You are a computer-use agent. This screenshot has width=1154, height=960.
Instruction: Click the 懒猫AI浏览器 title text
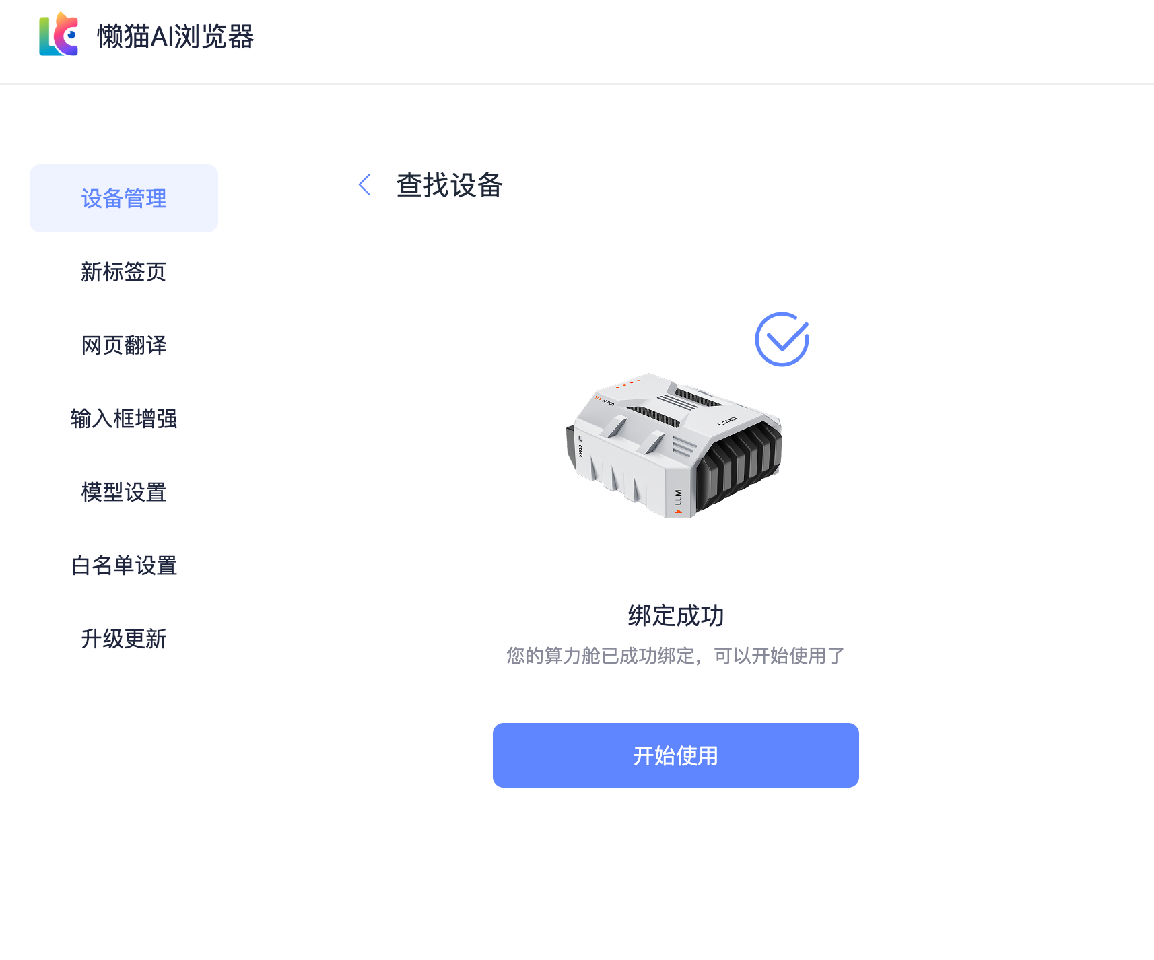[175, 36]
